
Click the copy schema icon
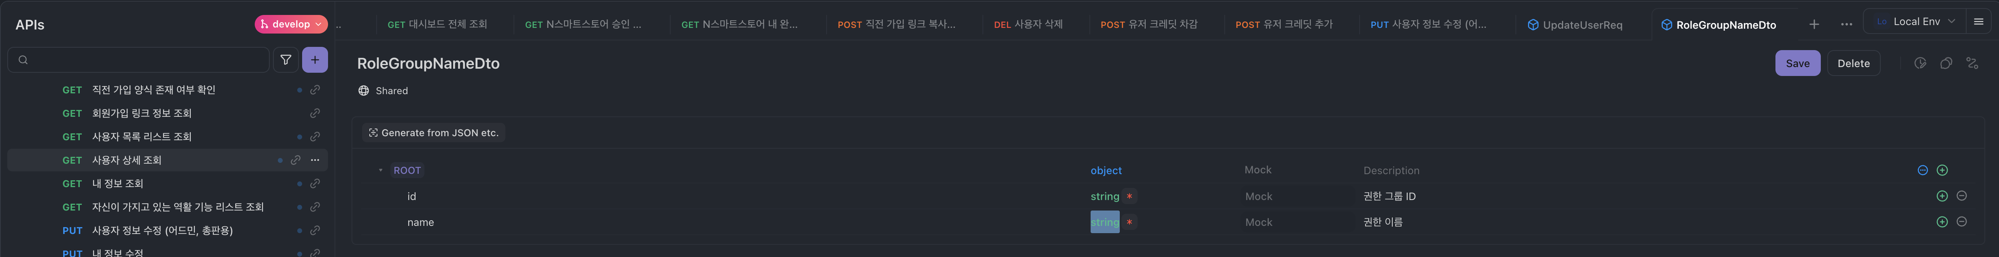(1946, 63)
